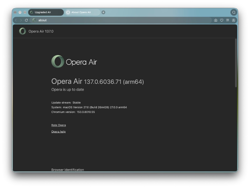Screen dimensions: 250x188
Task: Take a snapshot with camera icon
Action: 216,20
